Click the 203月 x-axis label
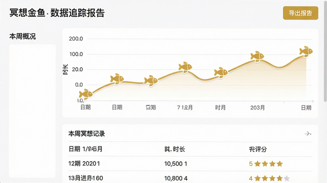Image resolution: width=327 pixels, height=183 pixels. click(258, 108)
